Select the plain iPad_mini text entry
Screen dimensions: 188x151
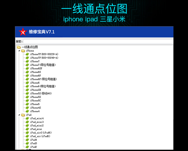(x=36, y=129)
